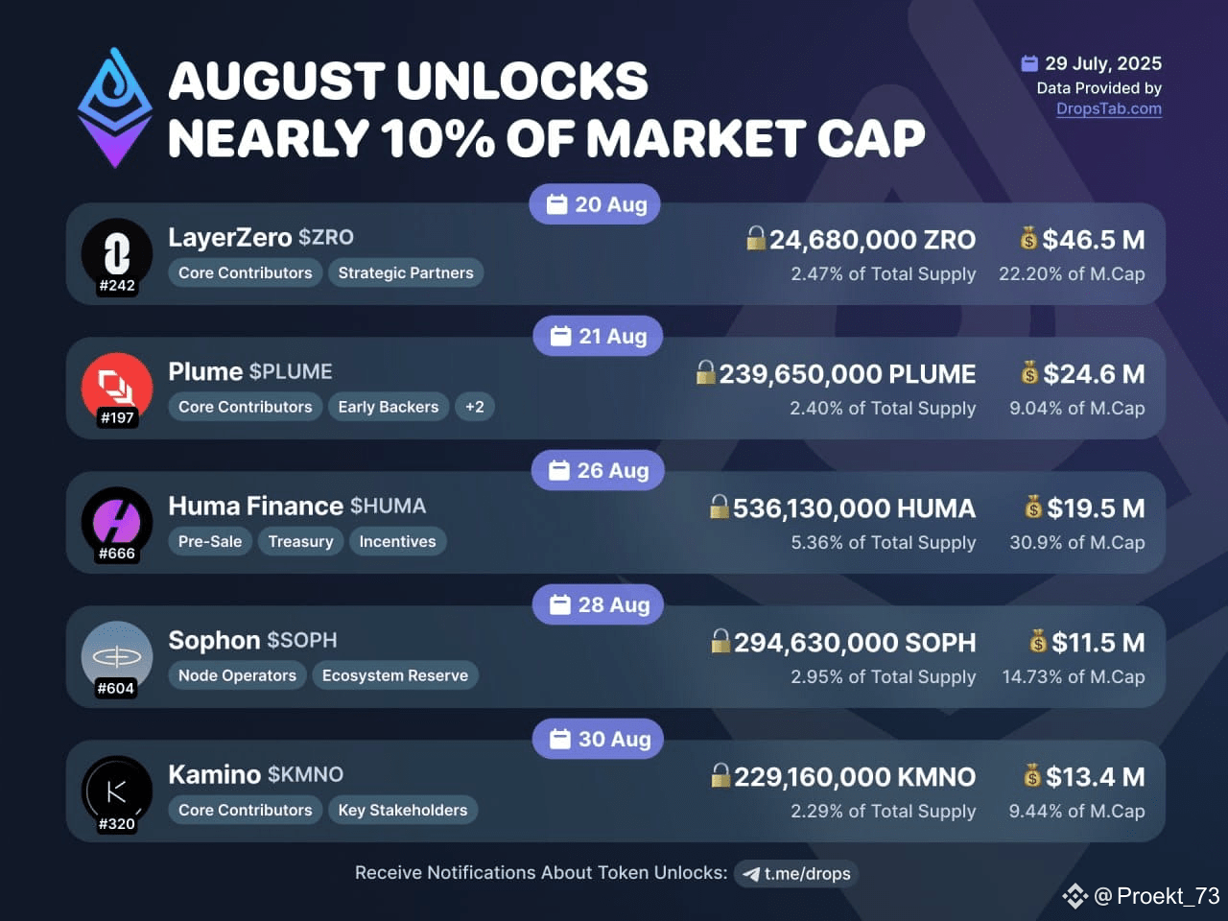
Task: Open the t.me/drops Telegram link
Action: click(796, 873)
